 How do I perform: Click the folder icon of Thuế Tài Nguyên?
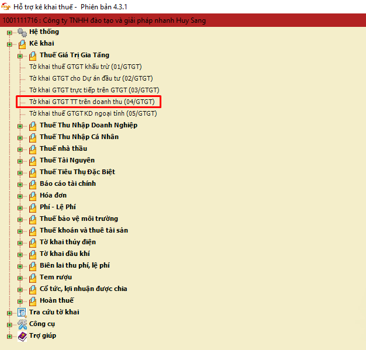pyautogui.click(x=33, y=161)
